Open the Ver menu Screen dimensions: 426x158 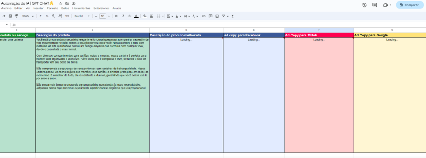[x=28, y=8]
